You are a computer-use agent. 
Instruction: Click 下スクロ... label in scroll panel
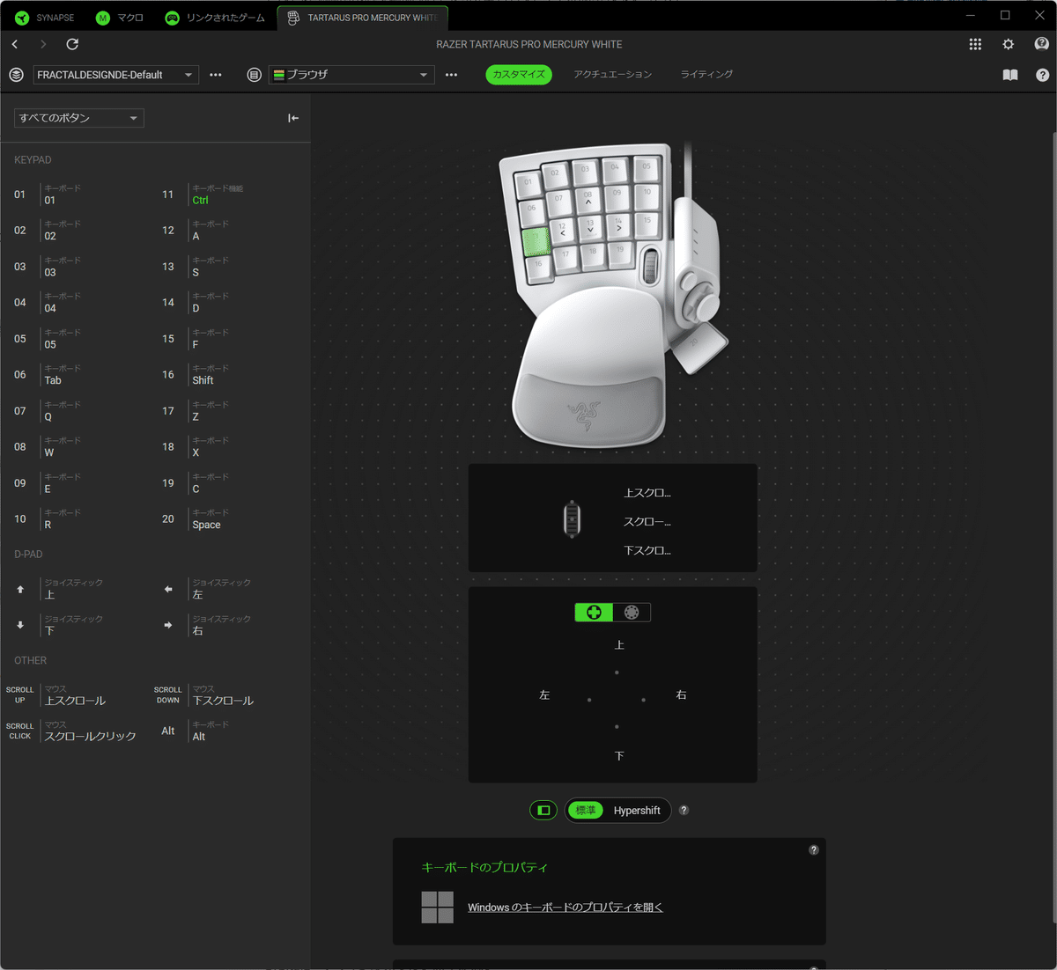[x=647, y=550]
